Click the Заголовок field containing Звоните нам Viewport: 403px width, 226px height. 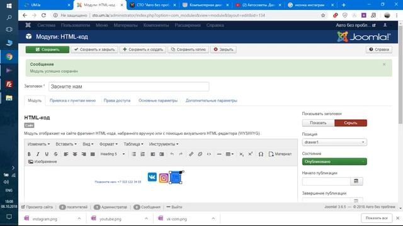pos(128,87)
